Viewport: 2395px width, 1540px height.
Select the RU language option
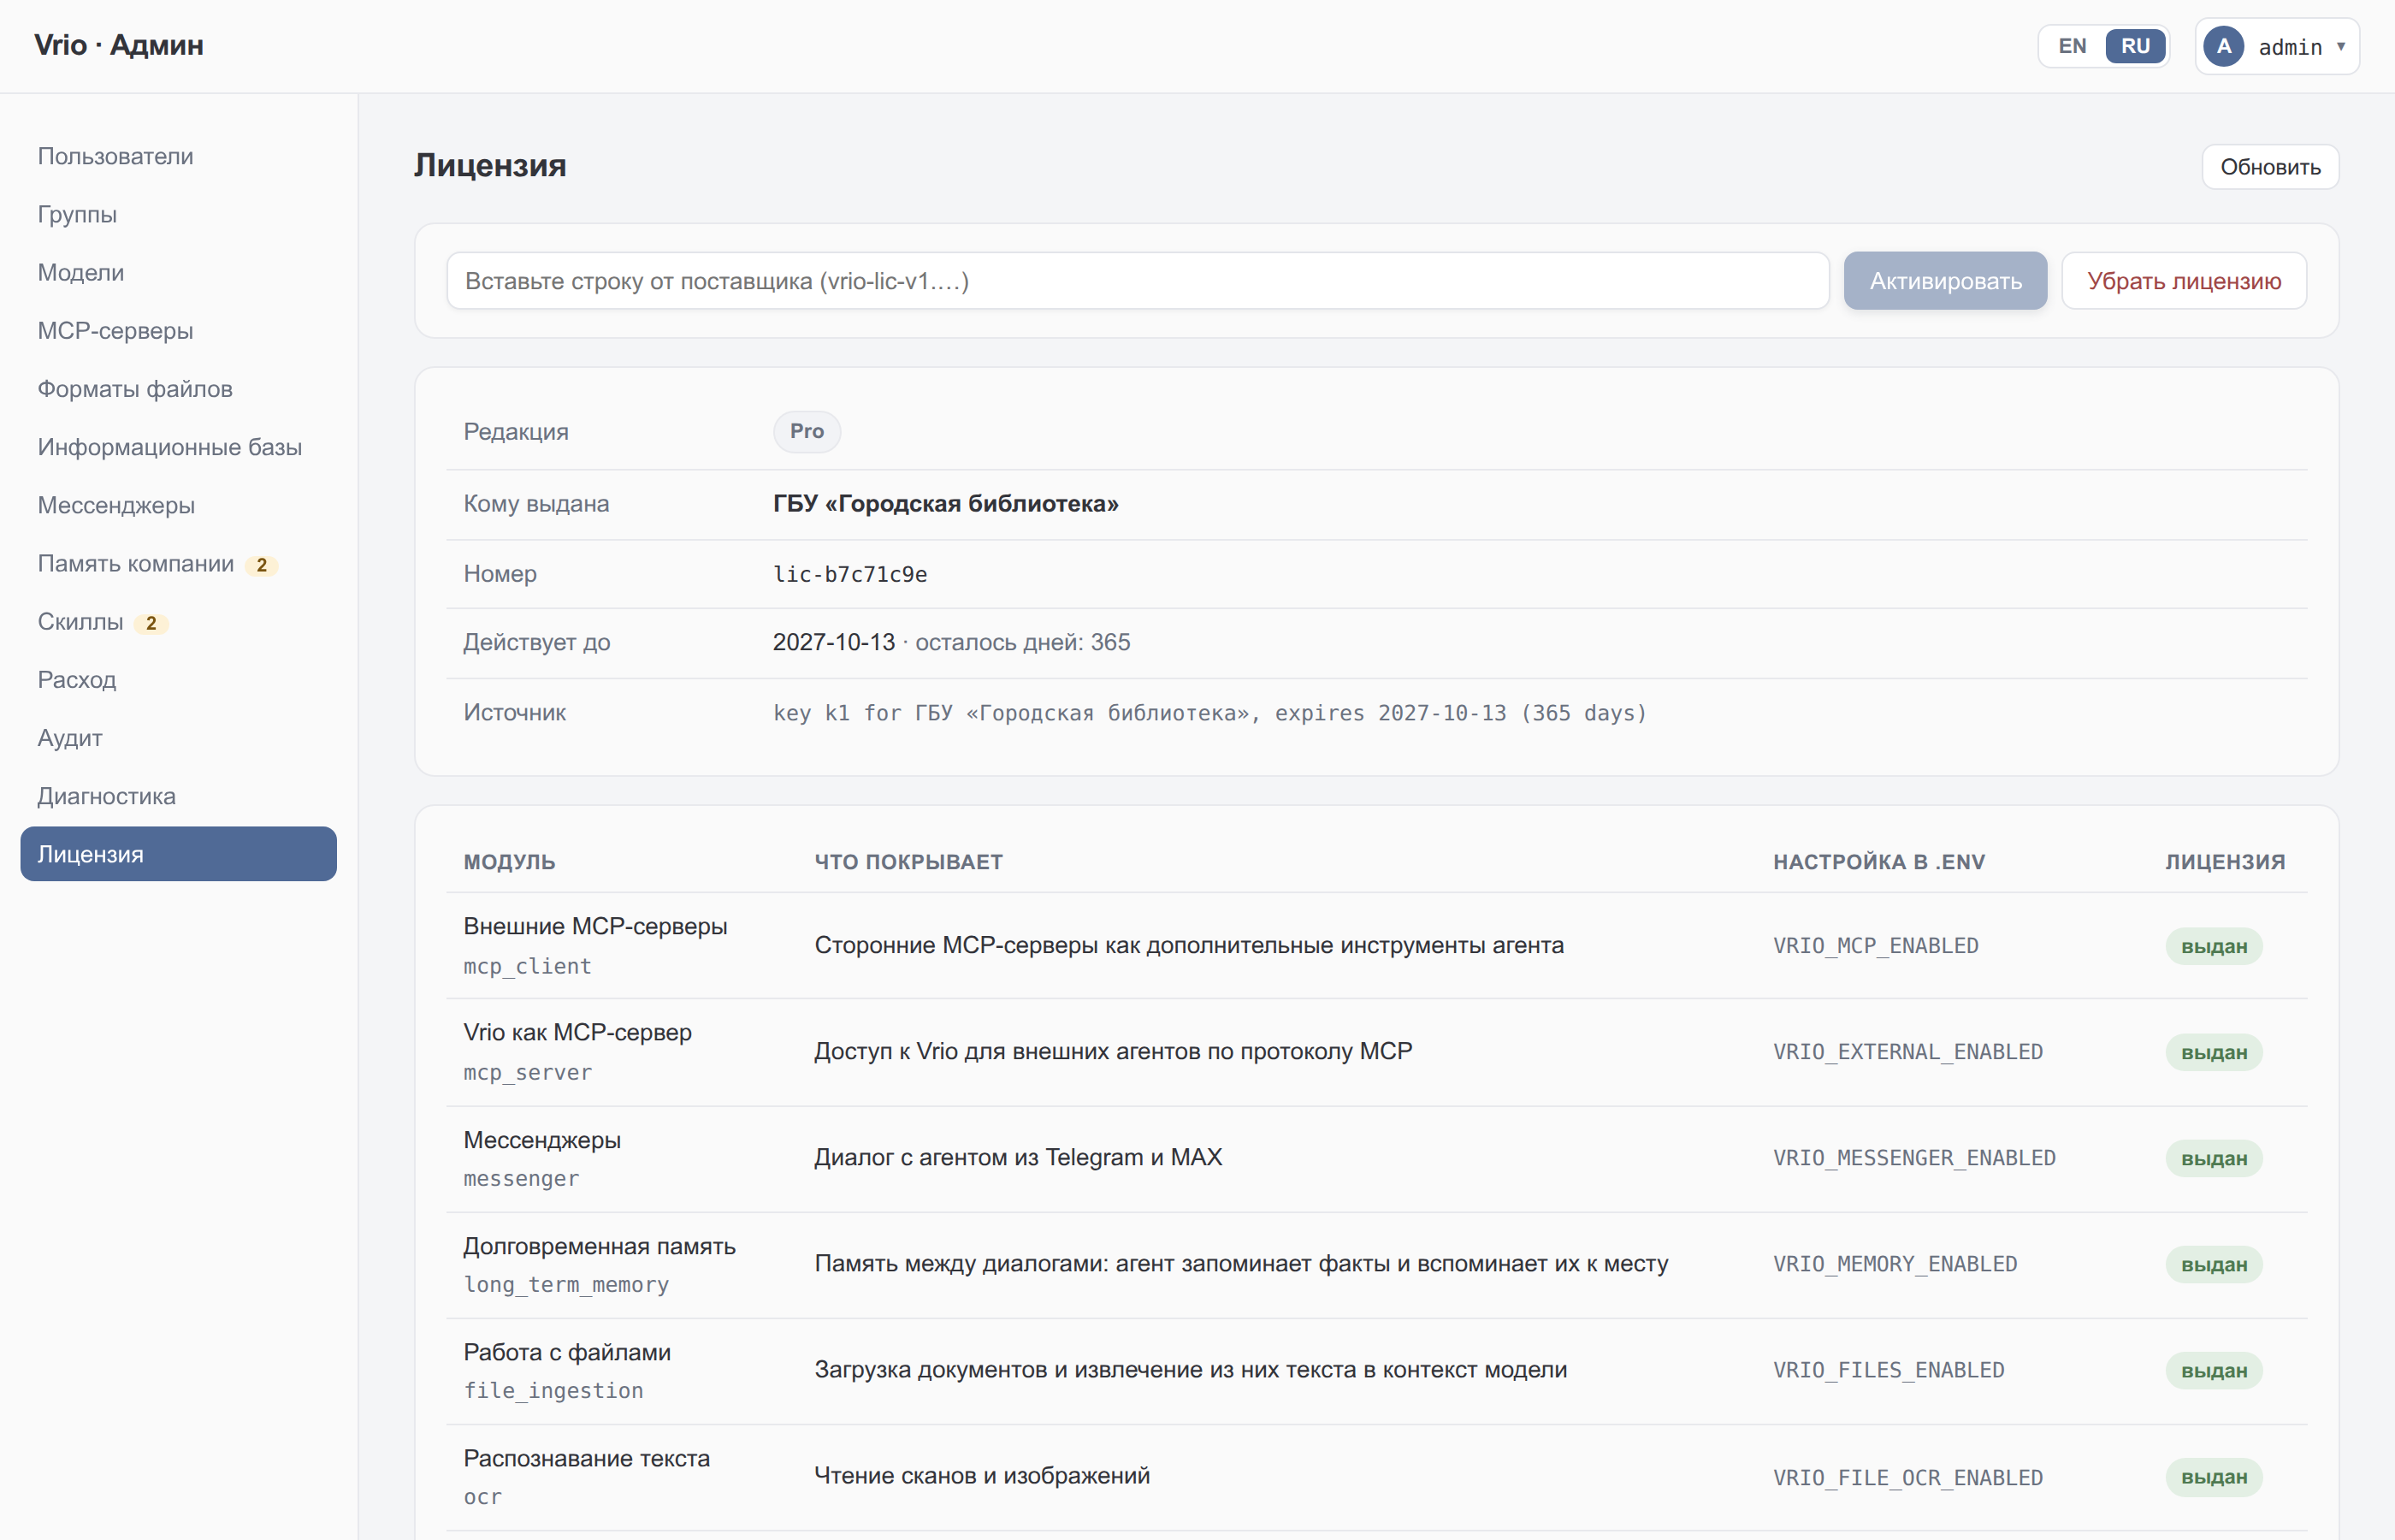click(2135, 46)
